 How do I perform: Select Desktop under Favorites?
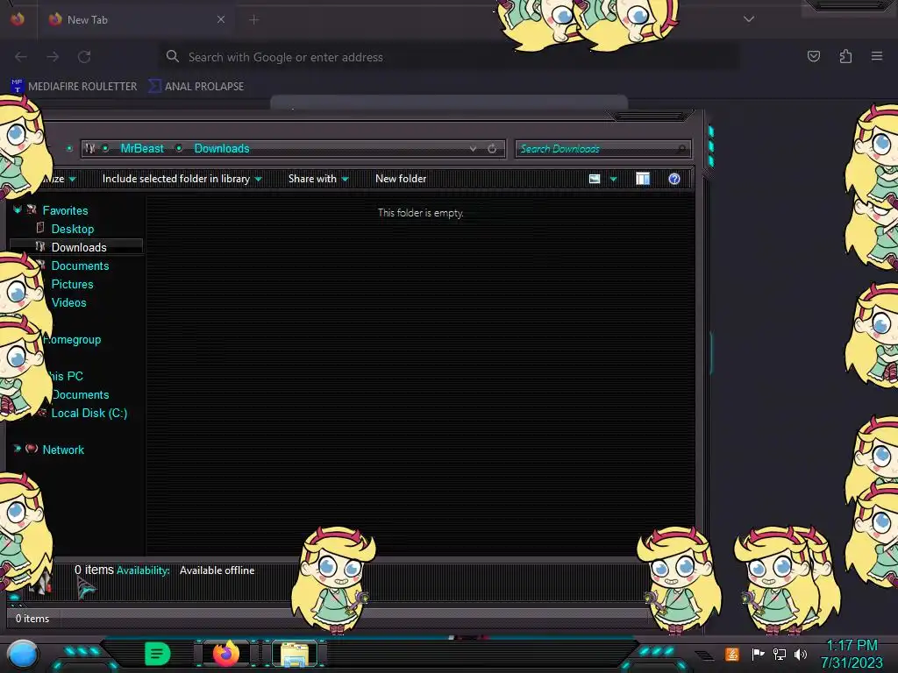[x=73, y=229]
